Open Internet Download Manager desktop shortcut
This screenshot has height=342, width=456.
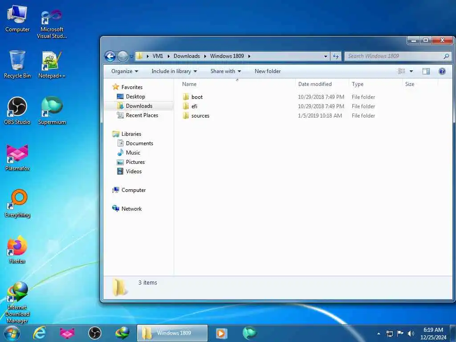pos(17,302)
